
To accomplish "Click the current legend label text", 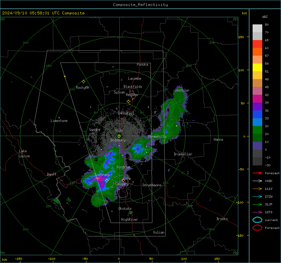I will pos(271,220).
